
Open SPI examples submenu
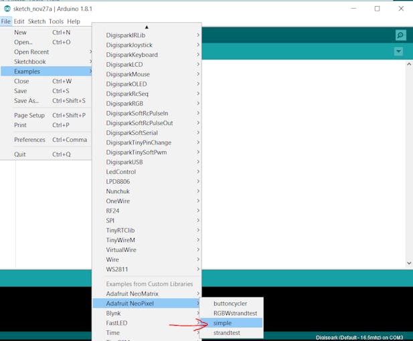point(147,221)
